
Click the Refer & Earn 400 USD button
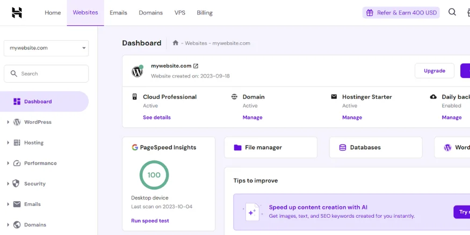401,12
